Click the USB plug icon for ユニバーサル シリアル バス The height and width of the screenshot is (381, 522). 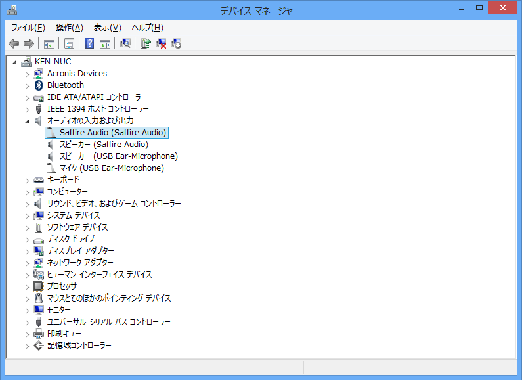pyautogui.click(x=39, y=322)
